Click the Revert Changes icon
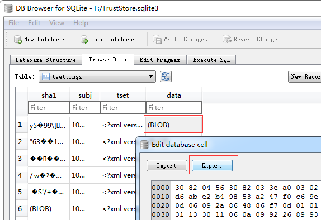This screenshot has height=220, width=321. tap(227, 39)
